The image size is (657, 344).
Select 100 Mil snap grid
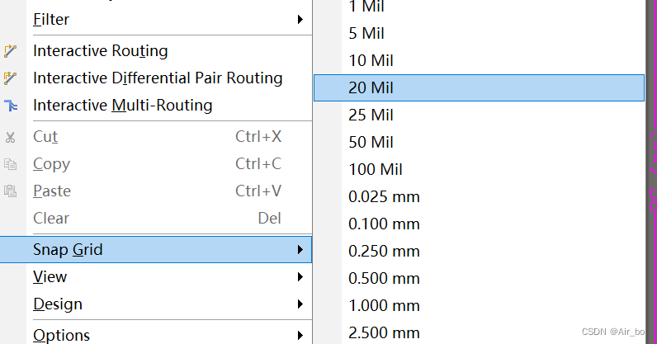(376, 170)
